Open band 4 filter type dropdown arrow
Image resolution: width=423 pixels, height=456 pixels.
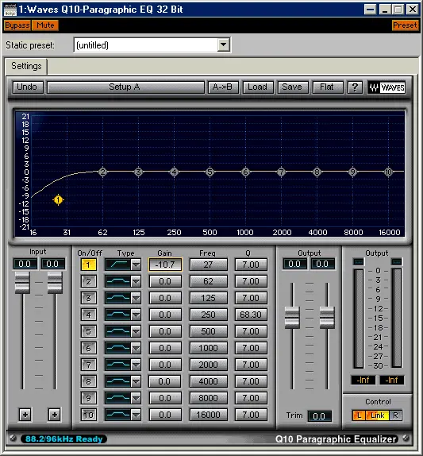136,315
